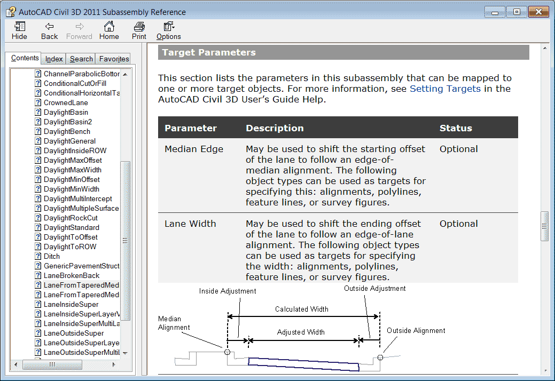Hide the navigation pane

coord(19,30)
